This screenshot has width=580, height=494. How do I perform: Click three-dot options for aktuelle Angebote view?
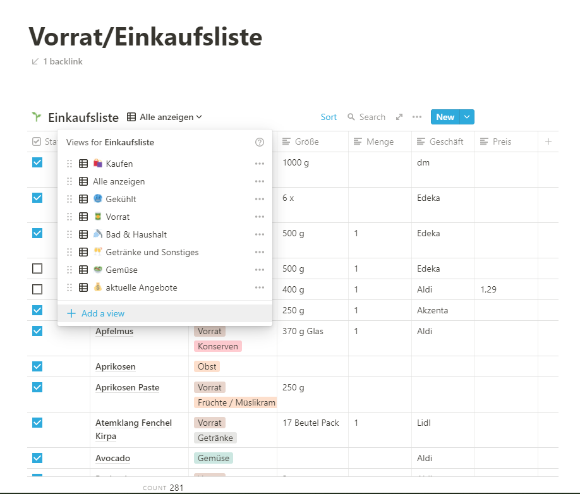[259, 287]
